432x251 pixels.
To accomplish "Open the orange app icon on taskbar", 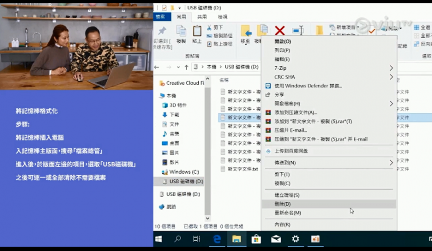I will click(x=315, y=239).
